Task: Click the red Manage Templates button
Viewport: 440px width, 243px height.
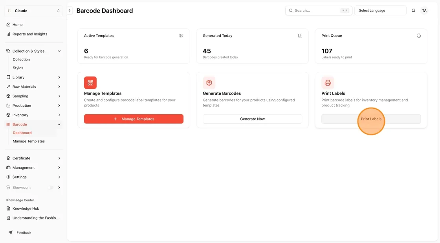Action: pyautogui.click(x=134, y=119)
